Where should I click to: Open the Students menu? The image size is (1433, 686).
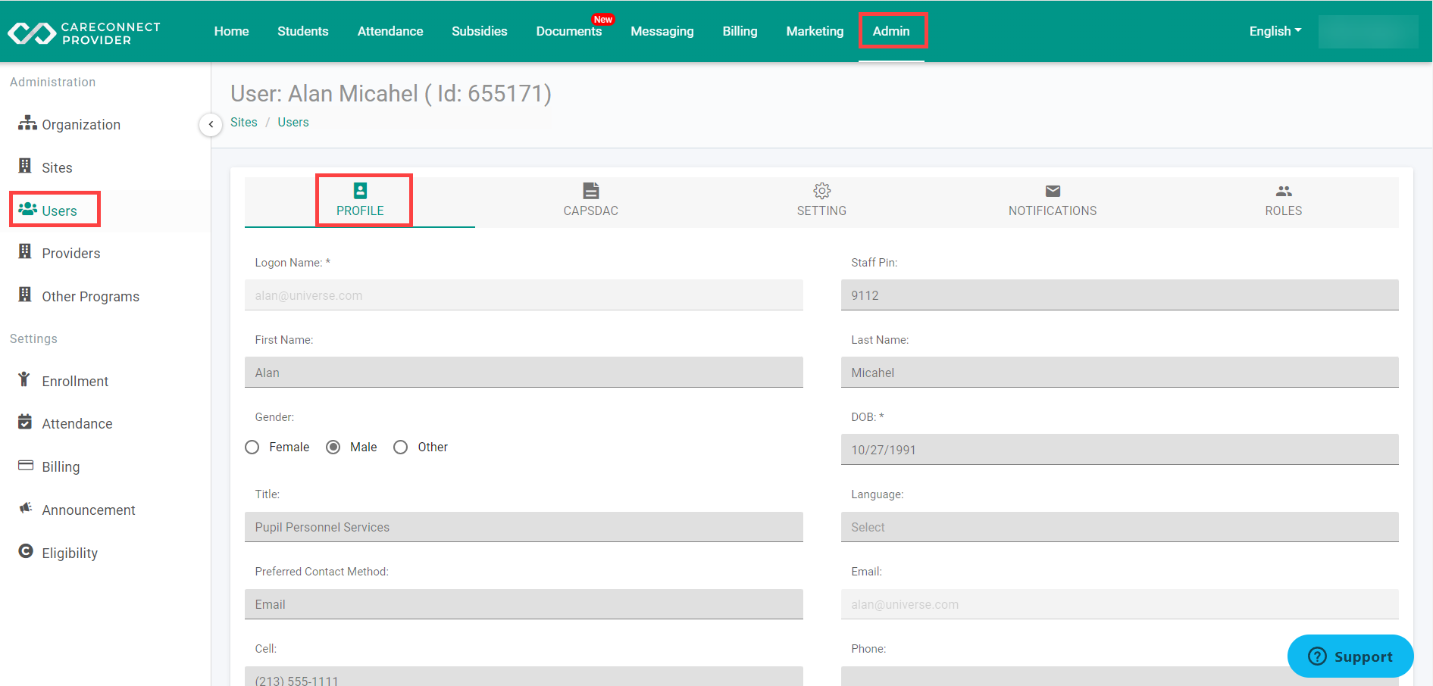pyautogui.click(x=303, y=31)
